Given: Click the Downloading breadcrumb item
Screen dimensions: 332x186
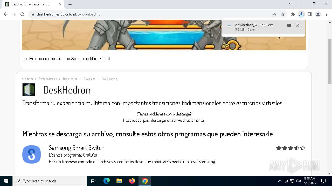Looking at the screenshot, I should click(109, 79).
